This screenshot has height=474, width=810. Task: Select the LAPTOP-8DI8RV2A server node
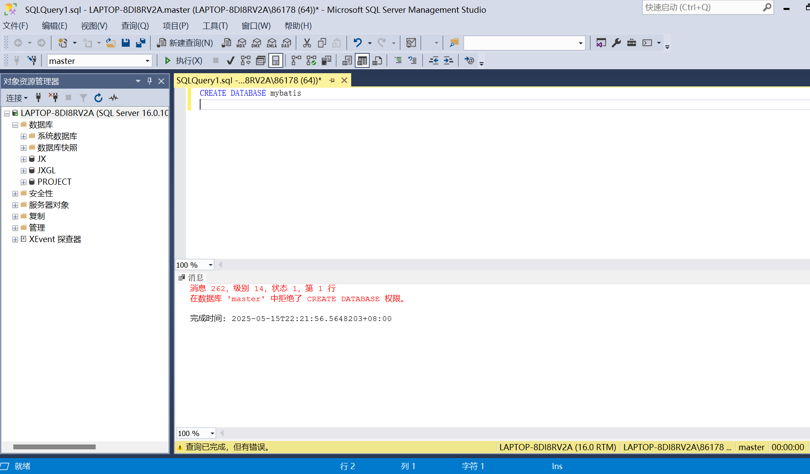(94, 113)
